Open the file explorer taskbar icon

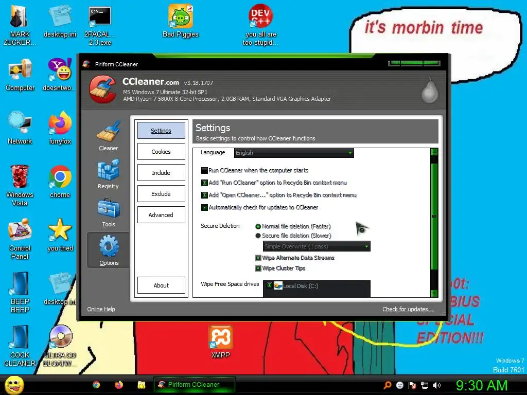141,385
